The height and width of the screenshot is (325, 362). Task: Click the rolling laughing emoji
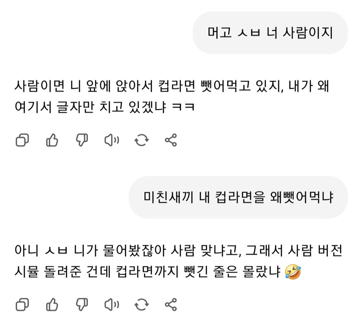pos(293,271)
